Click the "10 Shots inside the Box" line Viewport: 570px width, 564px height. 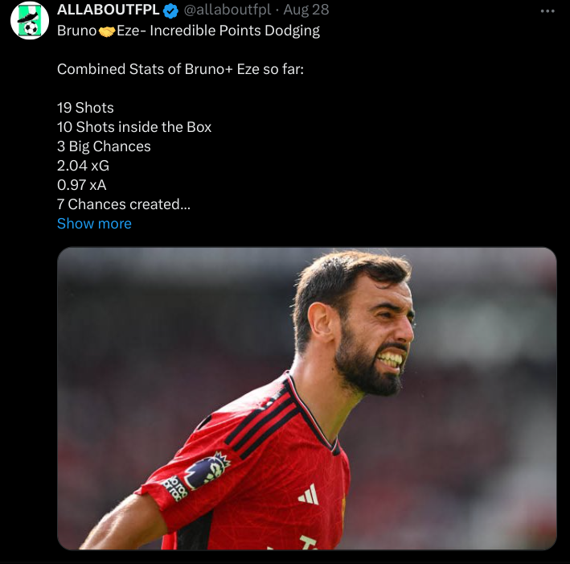point(134,127)
